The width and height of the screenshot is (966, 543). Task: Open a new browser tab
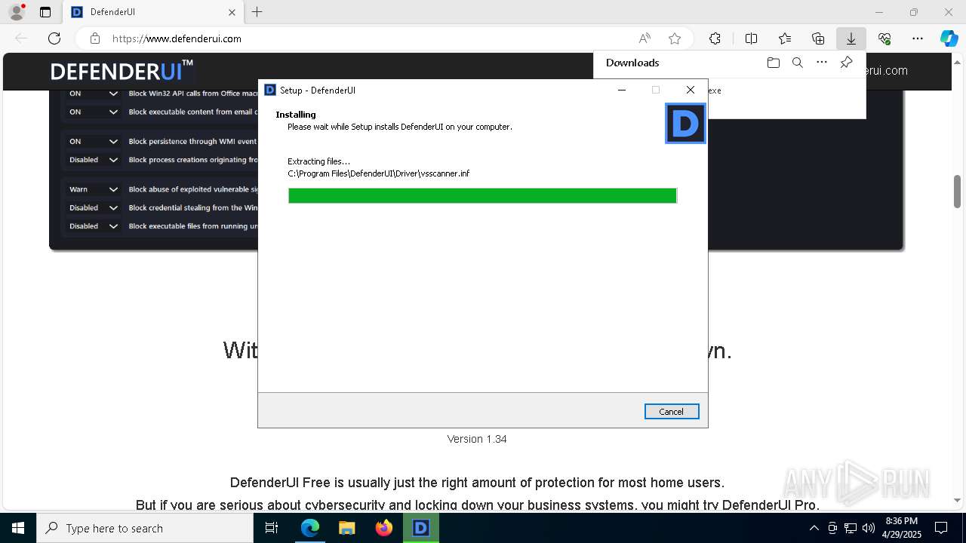click(x=257, y=12)
